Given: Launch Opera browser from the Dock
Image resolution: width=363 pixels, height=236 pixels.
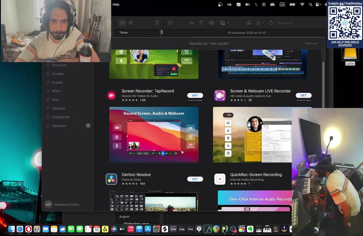Looking at the screenshot, I should tap(29, 229).
